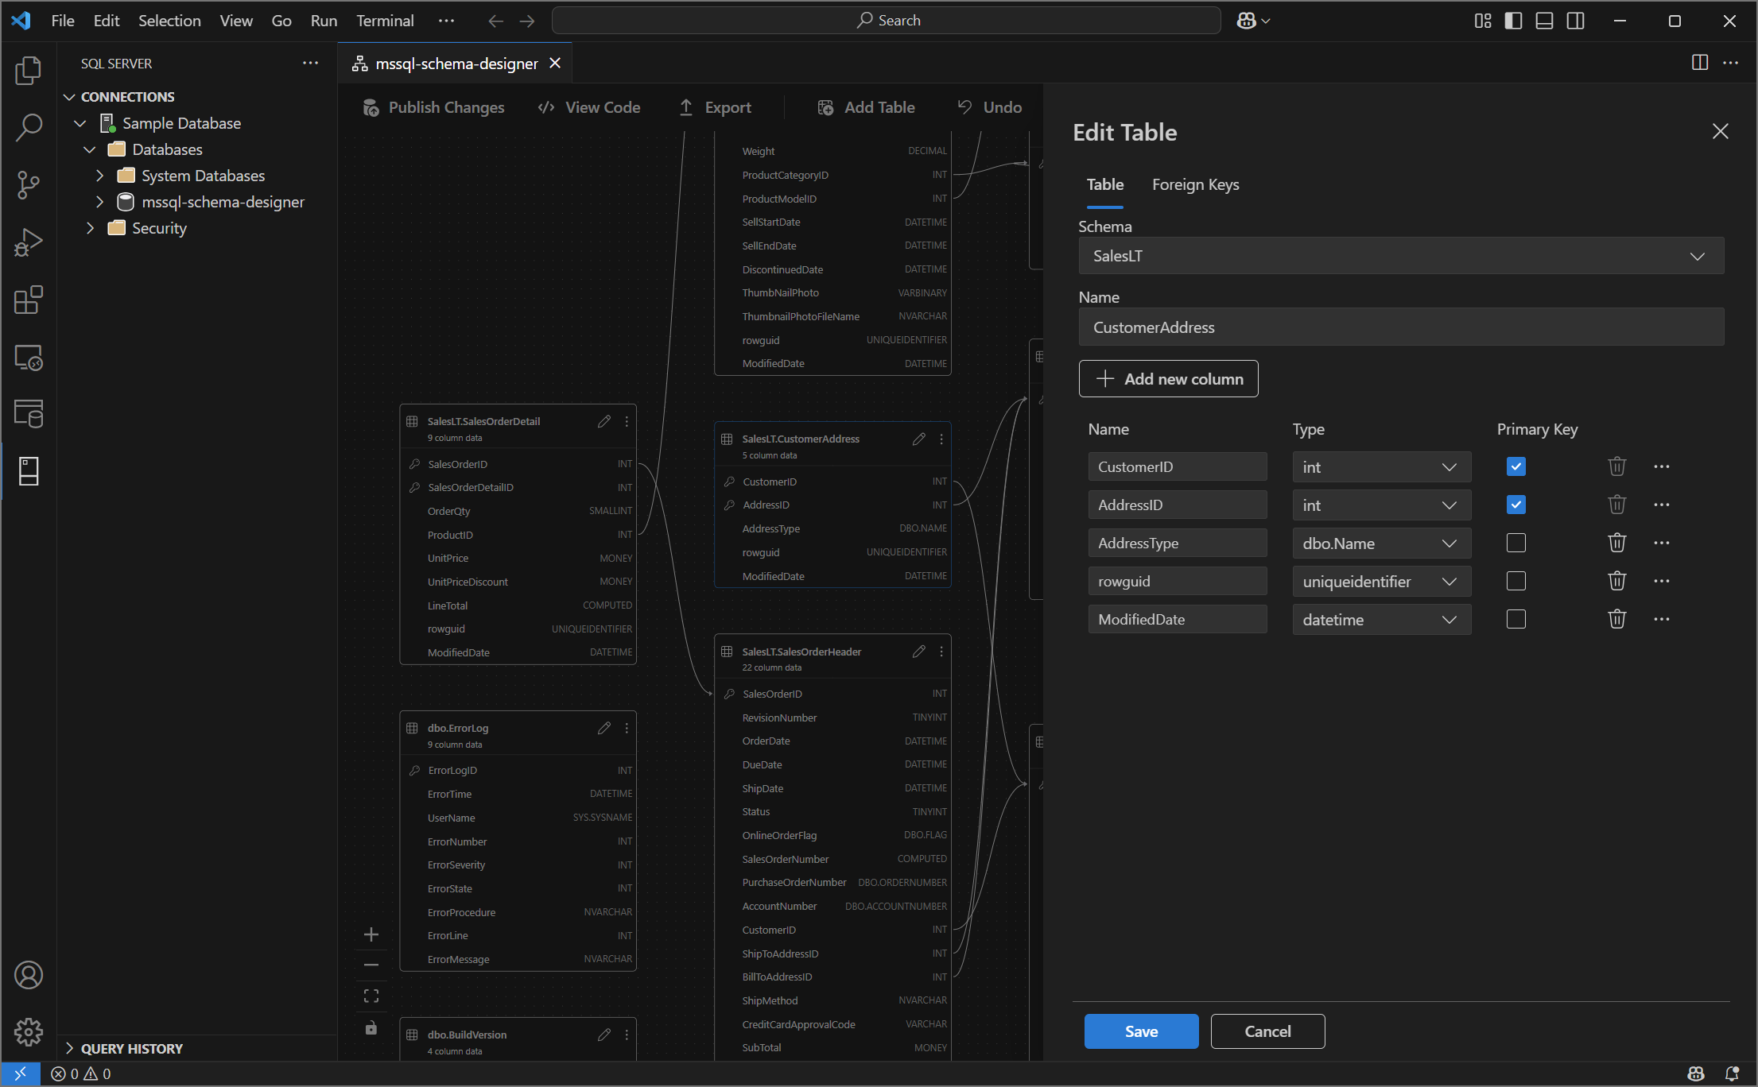
Task: Enable the primary key checkbox for AddressType
Action: [x=1515, y=543]
